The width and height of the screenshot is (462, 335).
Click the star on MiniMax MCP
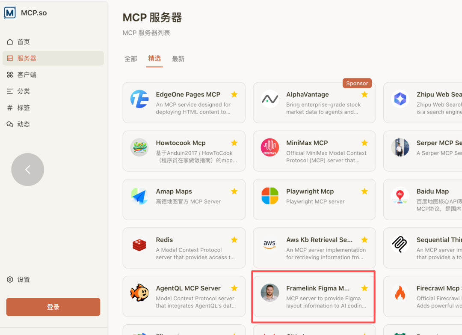pos(364,143)
